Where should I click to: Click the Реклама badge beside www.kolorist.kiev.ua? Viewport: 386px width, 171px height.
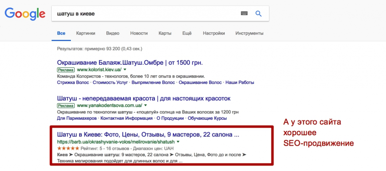[x=66, y=70]
